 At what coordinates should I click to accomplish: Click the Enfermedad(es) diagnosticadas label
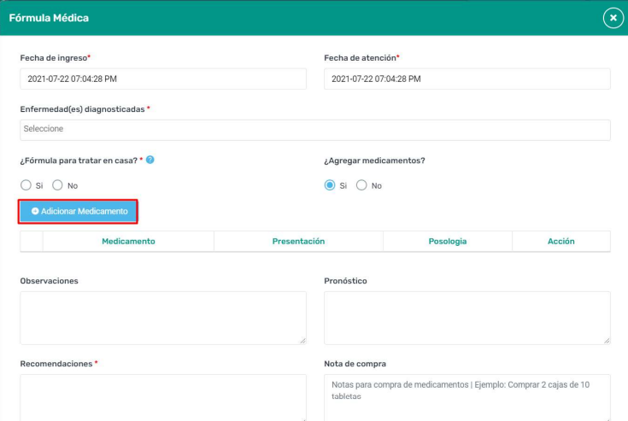pos(82,109)
